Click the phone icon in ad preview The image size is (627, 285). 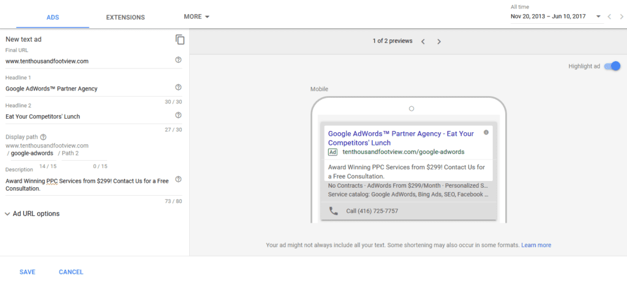click(334, 211)
